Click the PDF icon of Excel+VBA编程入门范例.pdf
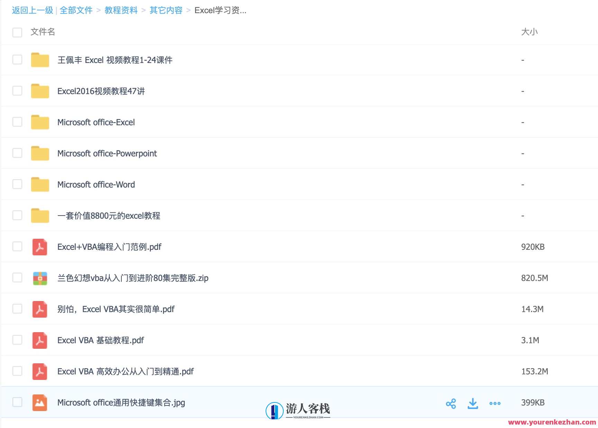Viewport: 598px width, 428px height. coord(39,247)
